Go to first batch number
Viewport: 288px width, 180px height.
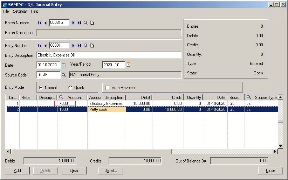pos(40,23)
